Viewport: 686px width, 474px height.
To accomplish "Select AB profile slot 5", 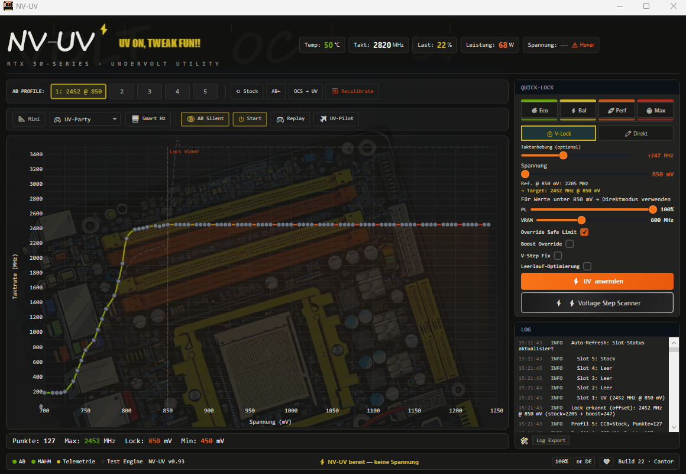I will (205, 92).
